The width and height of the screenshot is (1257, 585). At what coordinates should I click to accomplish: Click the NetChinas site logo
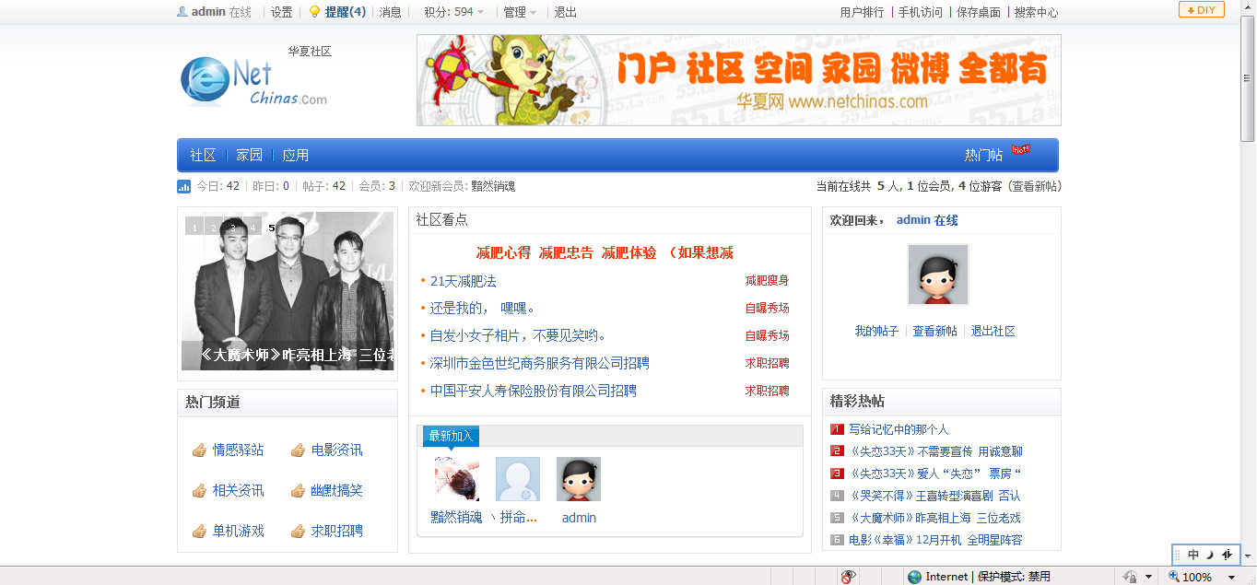pyautogui.click(x=253, y=82)
